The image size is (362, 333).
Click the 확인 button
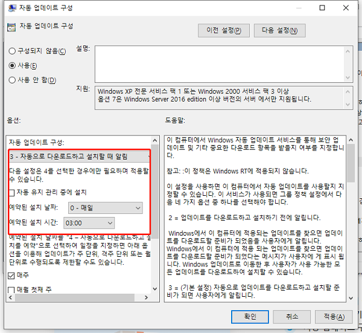[x=250, y=317]
